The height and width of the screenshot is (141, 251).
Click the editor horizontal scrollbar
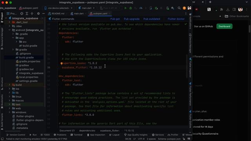99,127
